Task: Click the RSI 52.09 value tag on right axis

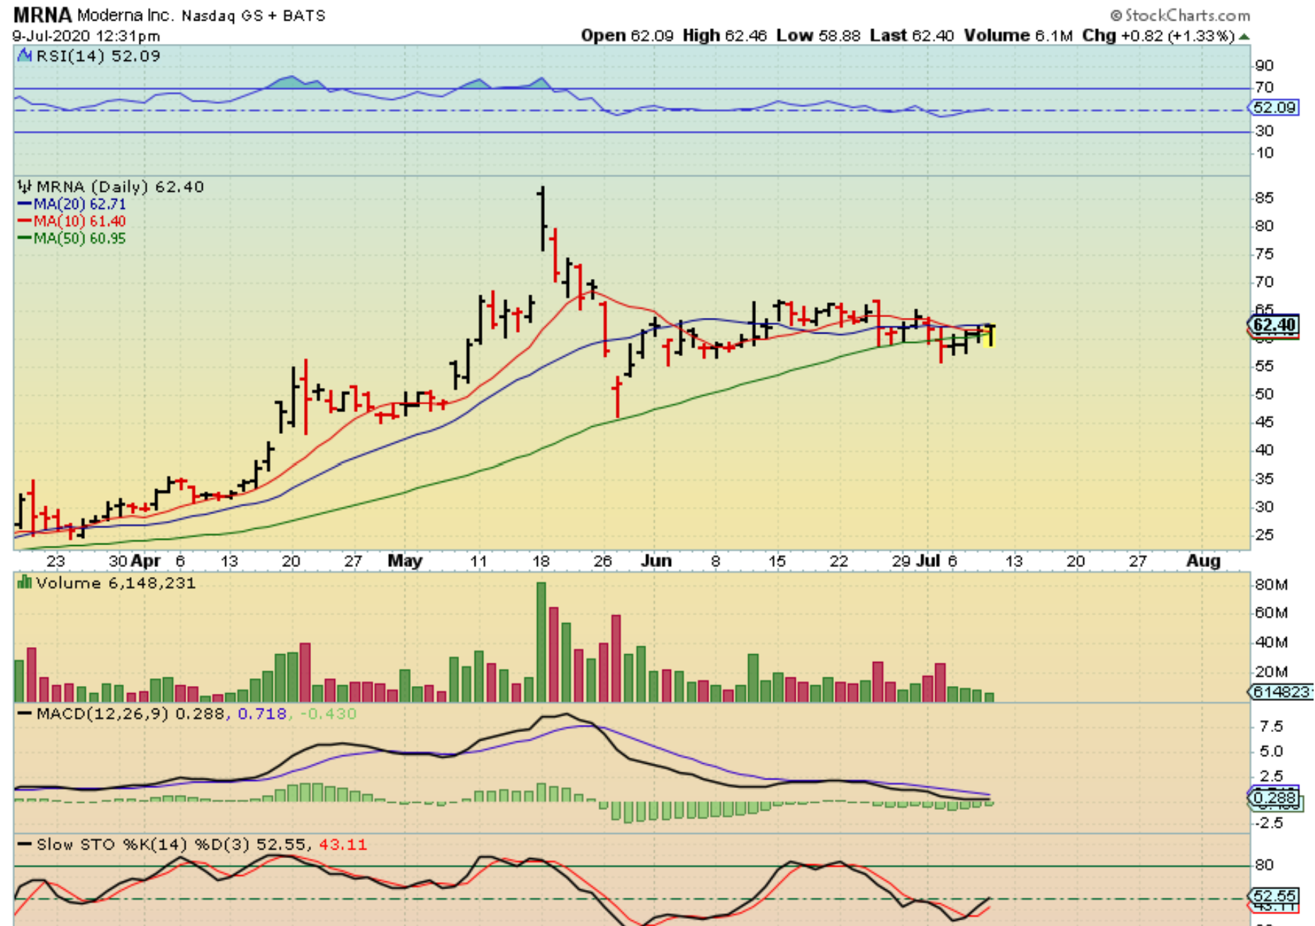Action: click(1274, 108)
